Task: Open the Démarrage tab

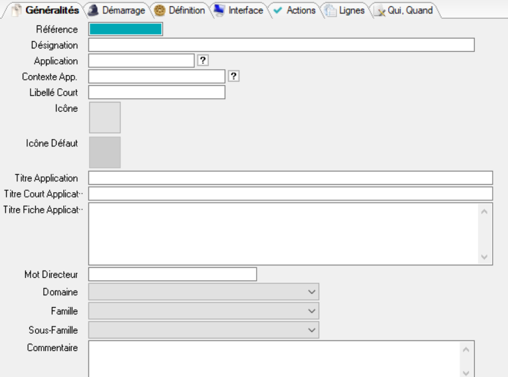Action: tap(117, 11)
